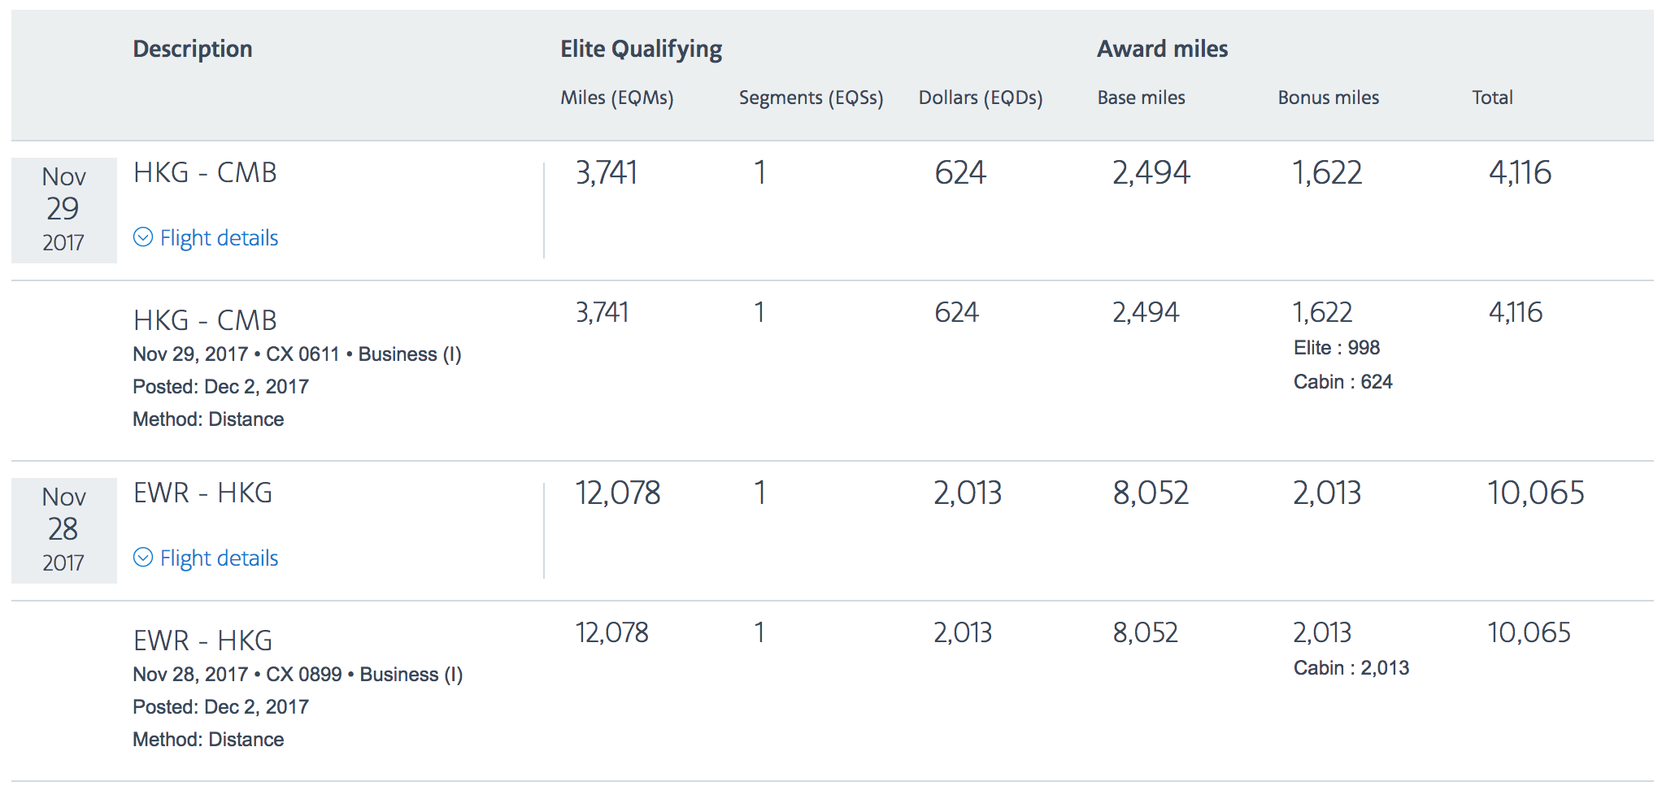Click the Bonus miles column label
The width and height of the screenshot is (1662, 786).
point(1328,98)
